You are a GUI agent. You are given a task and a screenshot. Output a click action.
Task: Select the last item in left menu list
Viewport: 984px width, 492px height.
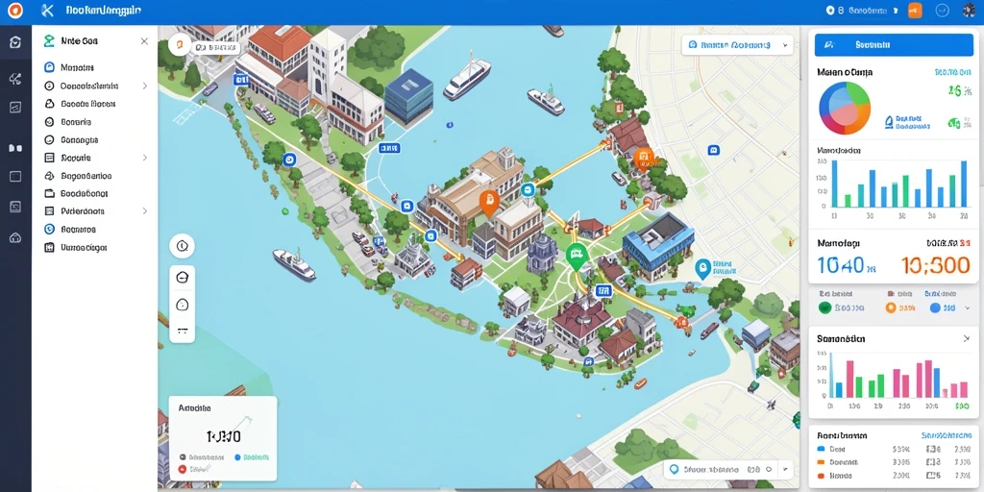[x=96, y=248]
